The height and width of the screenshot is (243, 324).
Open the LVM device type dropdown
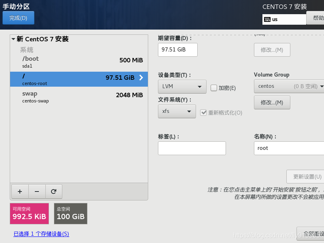[182, 87]
